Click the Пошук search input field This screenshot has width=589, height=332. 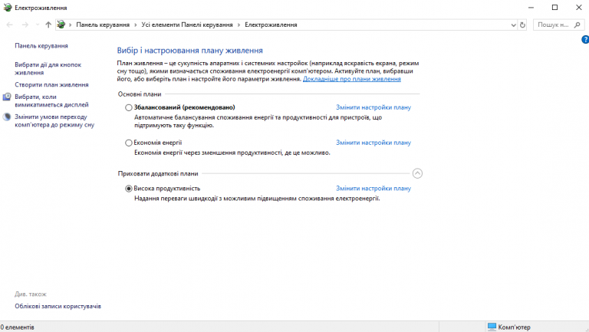[x=554, y=25]
